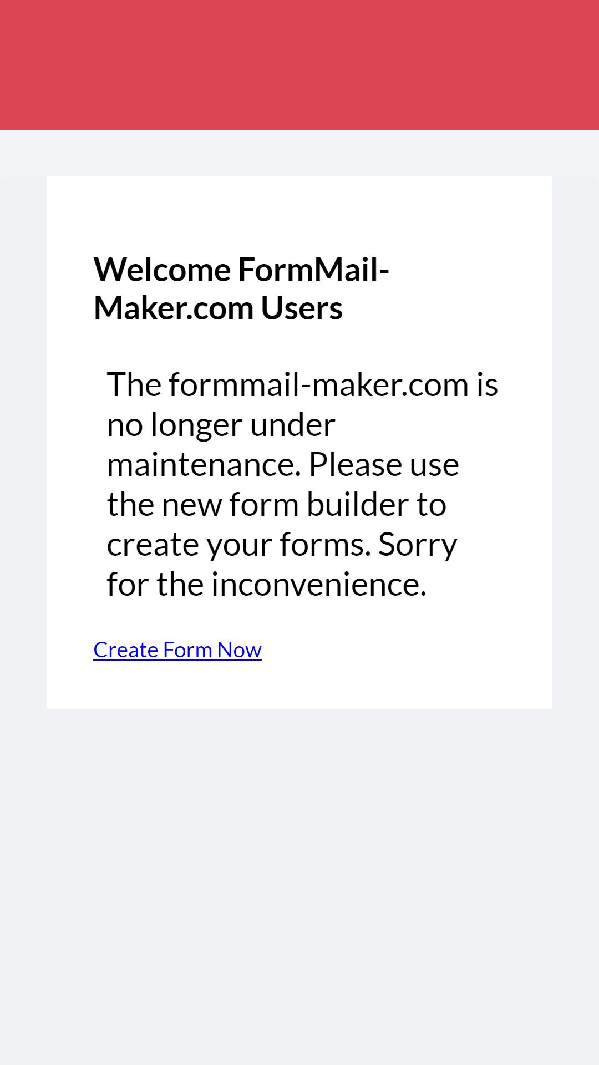
Task: Click the words 'no longer under'
Action: 221,425
